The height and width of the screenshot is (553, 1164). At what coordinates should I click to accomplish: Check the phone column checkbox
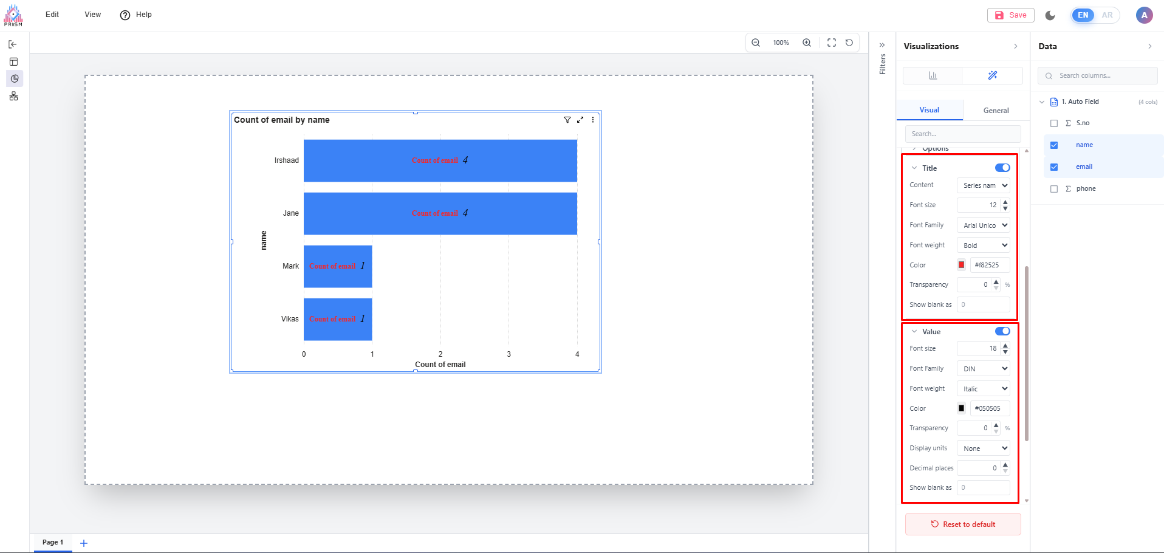1054,189
